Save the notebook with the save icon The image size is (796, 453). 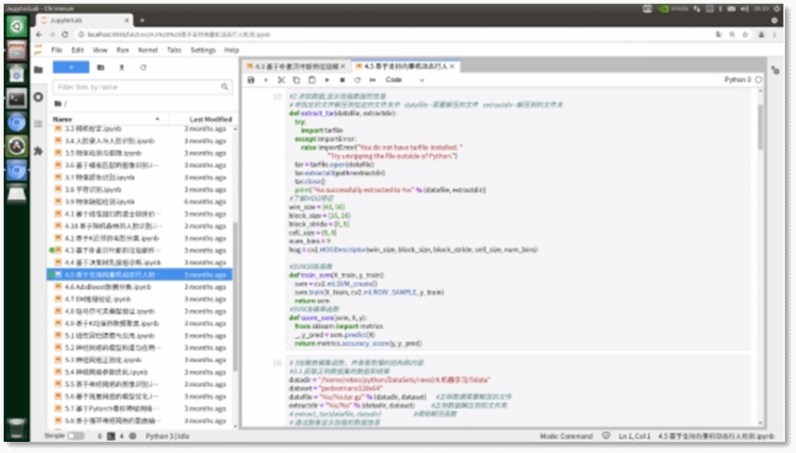click(251, 80)
